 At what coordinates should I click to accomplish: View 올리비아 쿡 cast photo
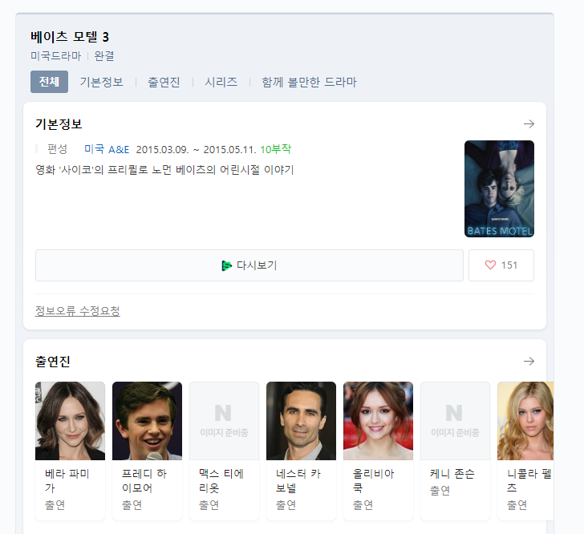tap(378, 421)
